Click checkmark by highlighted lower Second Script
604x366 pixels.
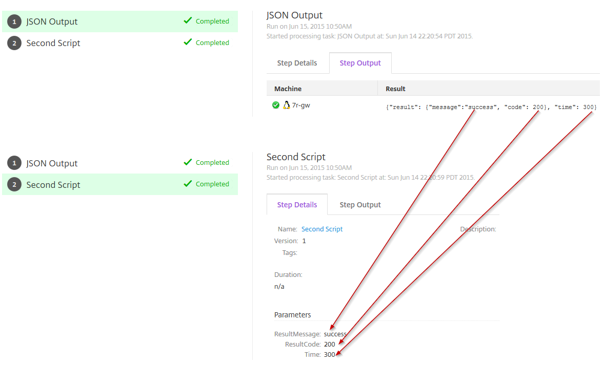pos(188,183)
